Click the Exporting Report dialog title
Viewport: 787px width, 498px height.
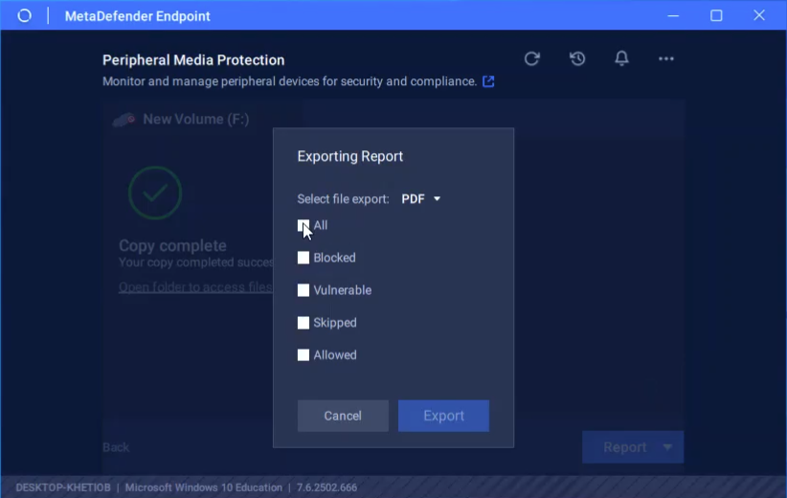pos(350,157)
